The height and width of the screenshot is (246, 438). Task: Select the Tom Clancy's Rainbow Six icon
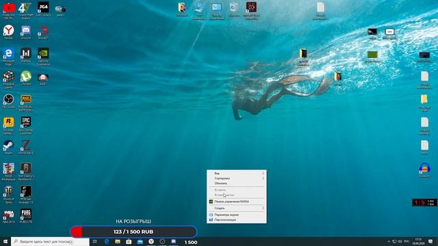pyautogui.click(x=26, y=172)
